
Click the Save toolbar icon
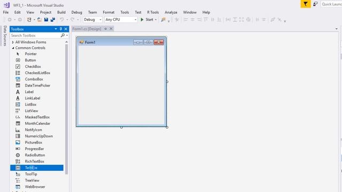click(46, 20)
